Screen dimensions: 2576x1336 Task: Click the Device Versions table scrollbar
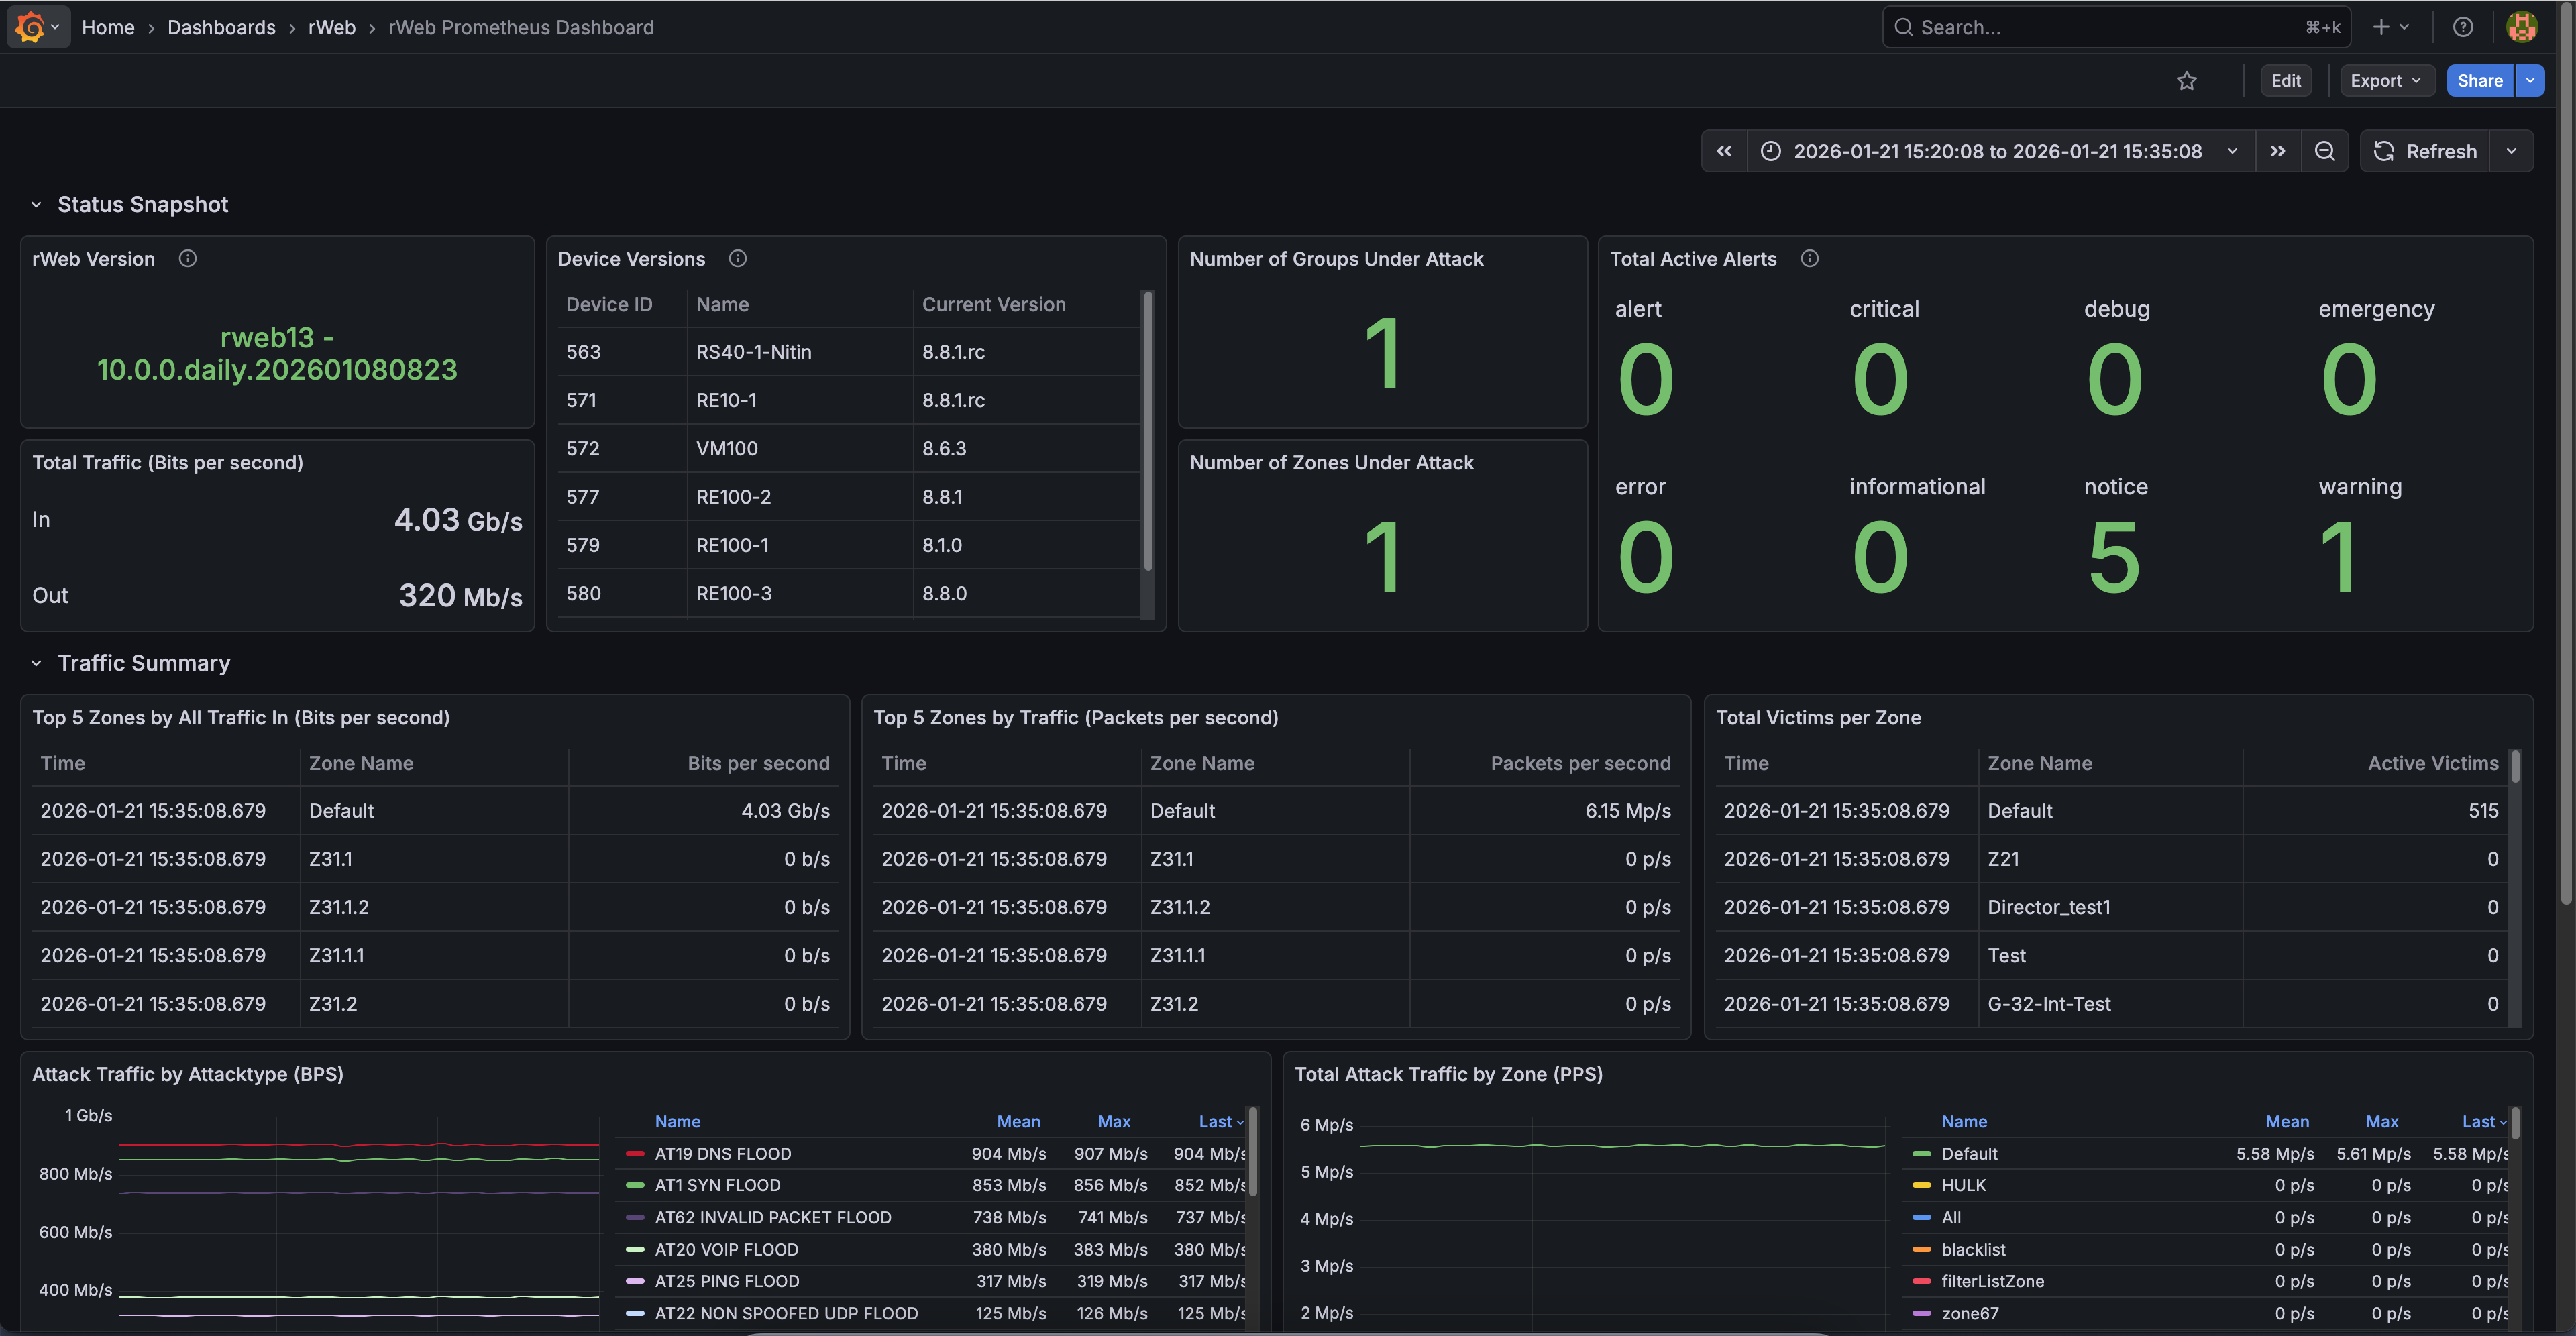[x=1148, y=432]
